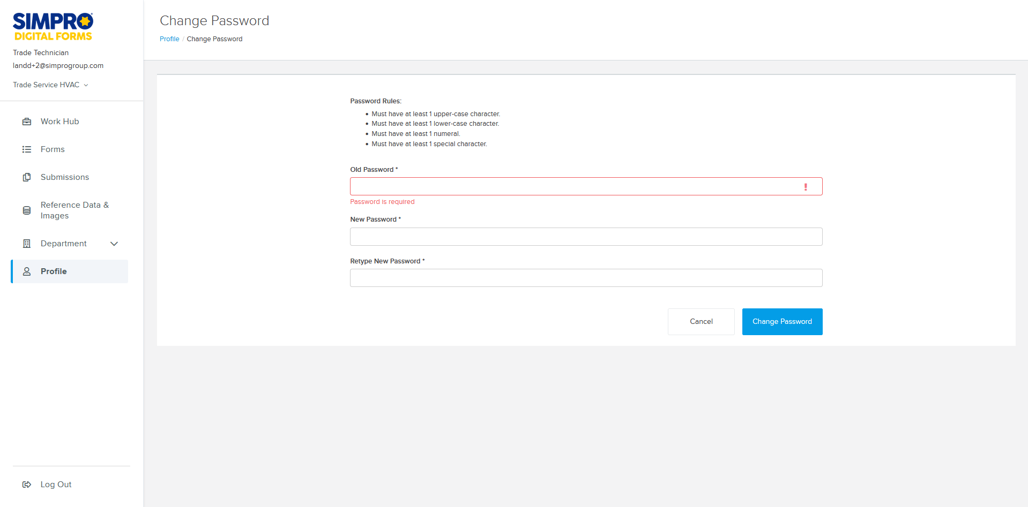Click the Log Out exit icon
Viewport: 1028px width, 507px height.
(27, 485)
